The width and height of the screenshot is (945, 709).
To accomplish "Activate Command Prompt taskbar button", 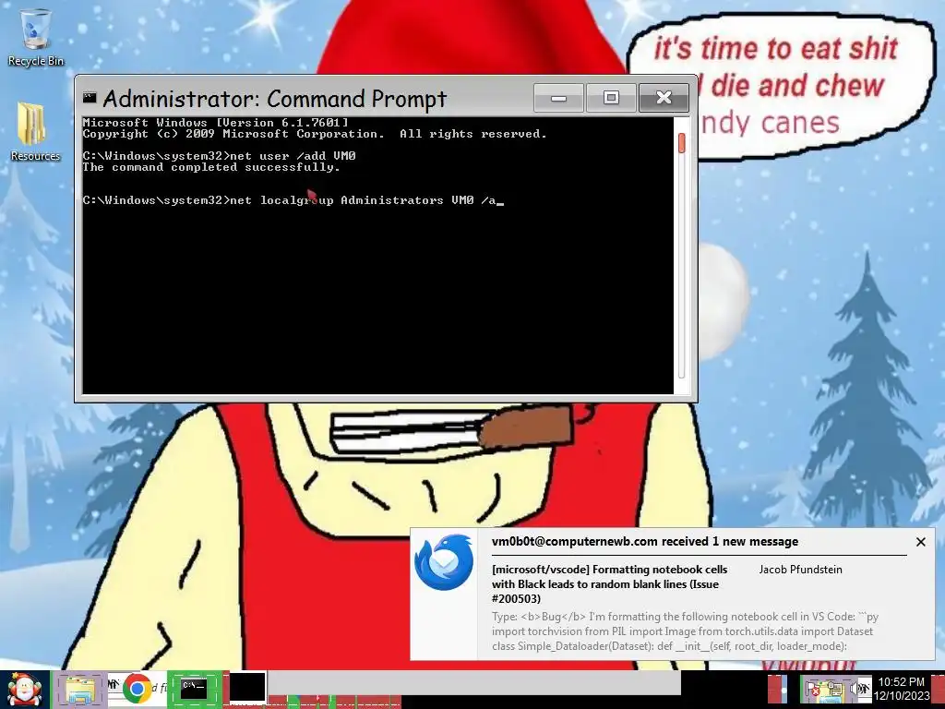I will [x=194, y=689].
